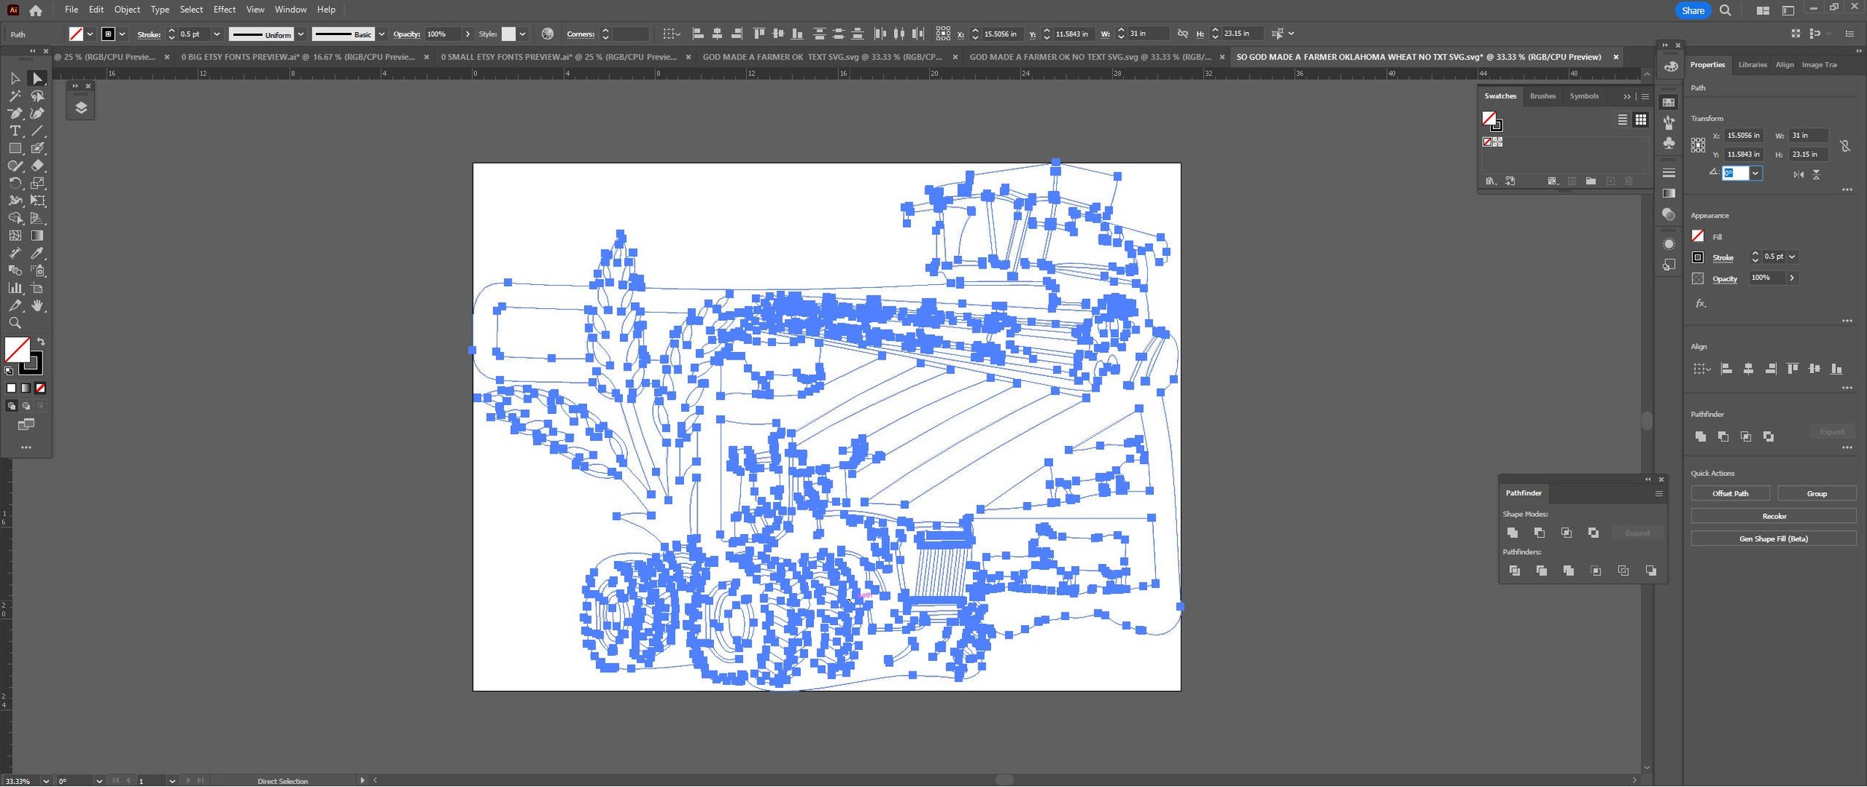
Task: Open the Window menu
Action: [x=291, y=10]
